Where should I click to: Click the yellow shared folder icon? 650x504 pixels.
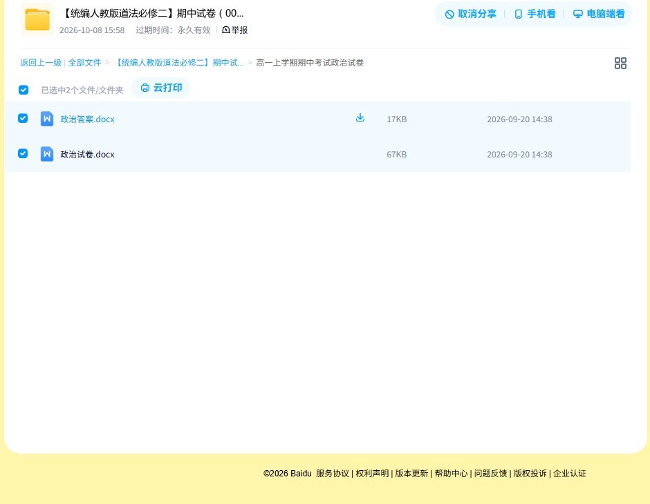(37, 19)
